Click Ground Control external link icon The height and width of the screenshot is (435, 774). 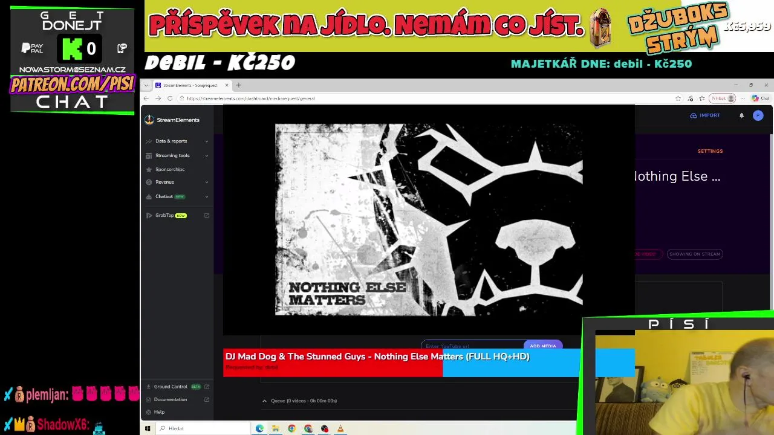[206, 387]
